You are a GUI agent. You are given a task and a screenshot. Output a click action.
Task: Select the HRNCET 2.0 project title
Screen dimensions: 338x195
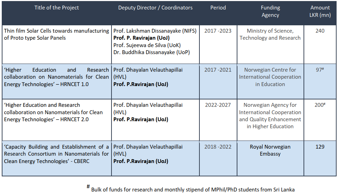coord(53,112)
